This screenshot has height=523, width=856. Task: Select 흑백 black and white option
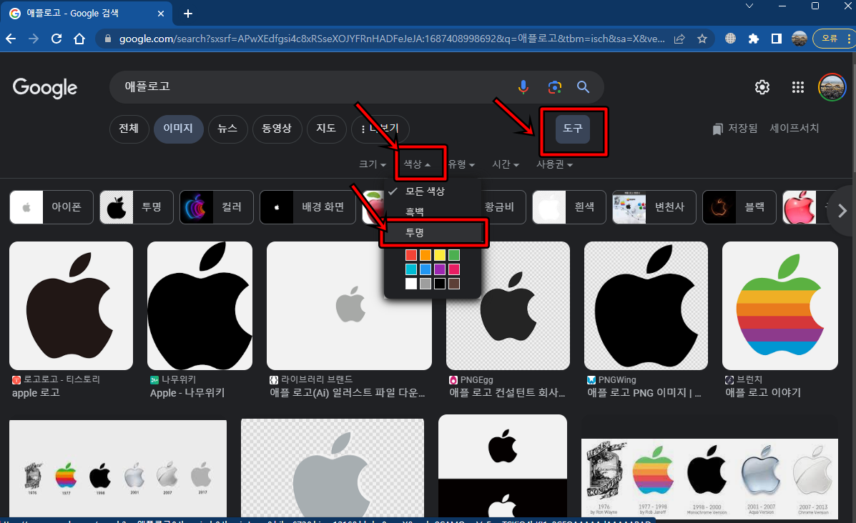[433, 212]
